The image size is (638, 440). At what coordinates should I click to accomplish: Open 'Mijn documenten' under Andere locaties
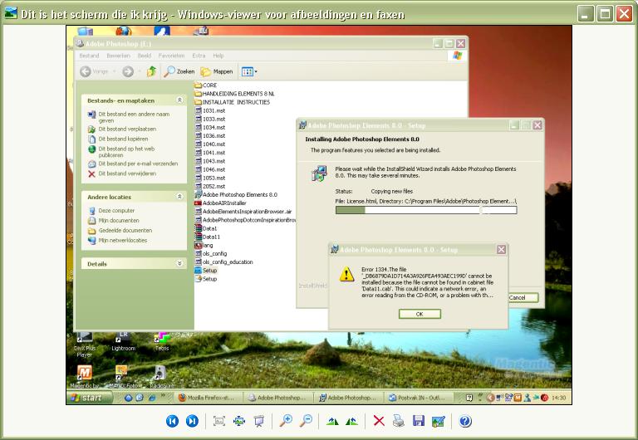119,220
